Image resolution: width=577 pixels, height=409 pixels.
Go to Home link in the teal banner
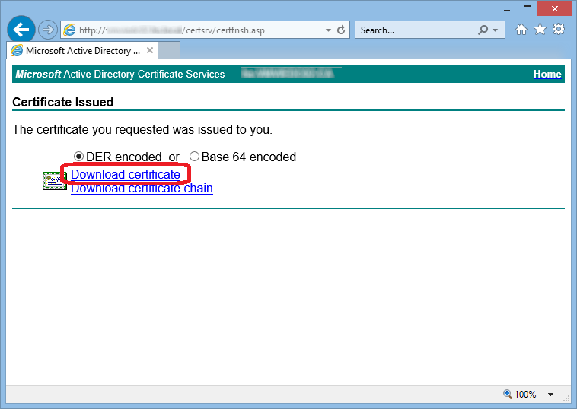coord(547,74)
